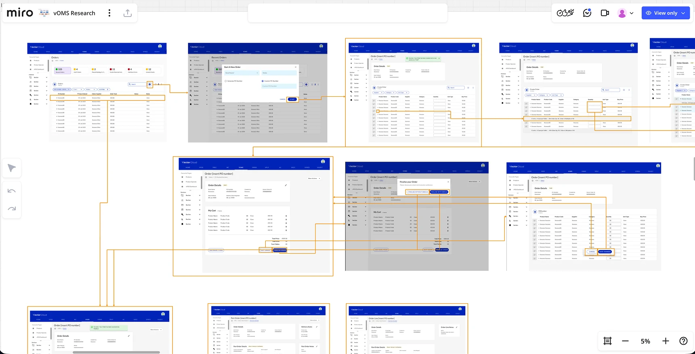The height and width of the screenshot is (354, 695).
Task: Click the horizontal scrollbar at the bottom
Action: (x=116, y=352)
